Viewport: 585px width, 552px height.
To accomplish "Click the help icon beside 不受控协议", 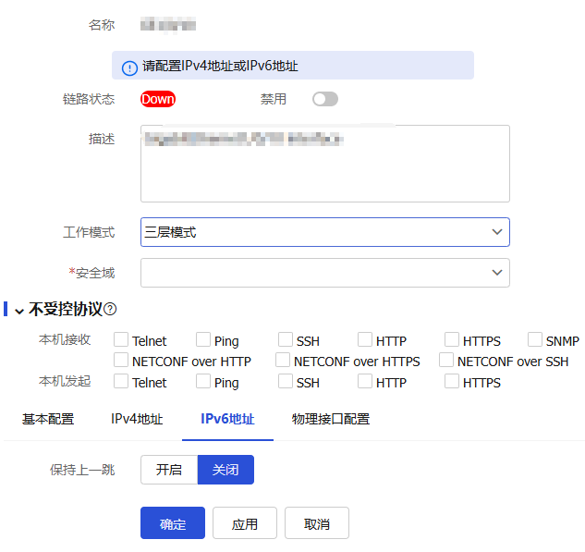I will 110,310.
